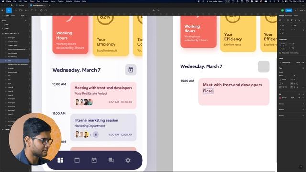The height and width of the screenshot is (172, 306).
Task: Click the grid icon in the mockup nav bar
Action: coord(60,161)
